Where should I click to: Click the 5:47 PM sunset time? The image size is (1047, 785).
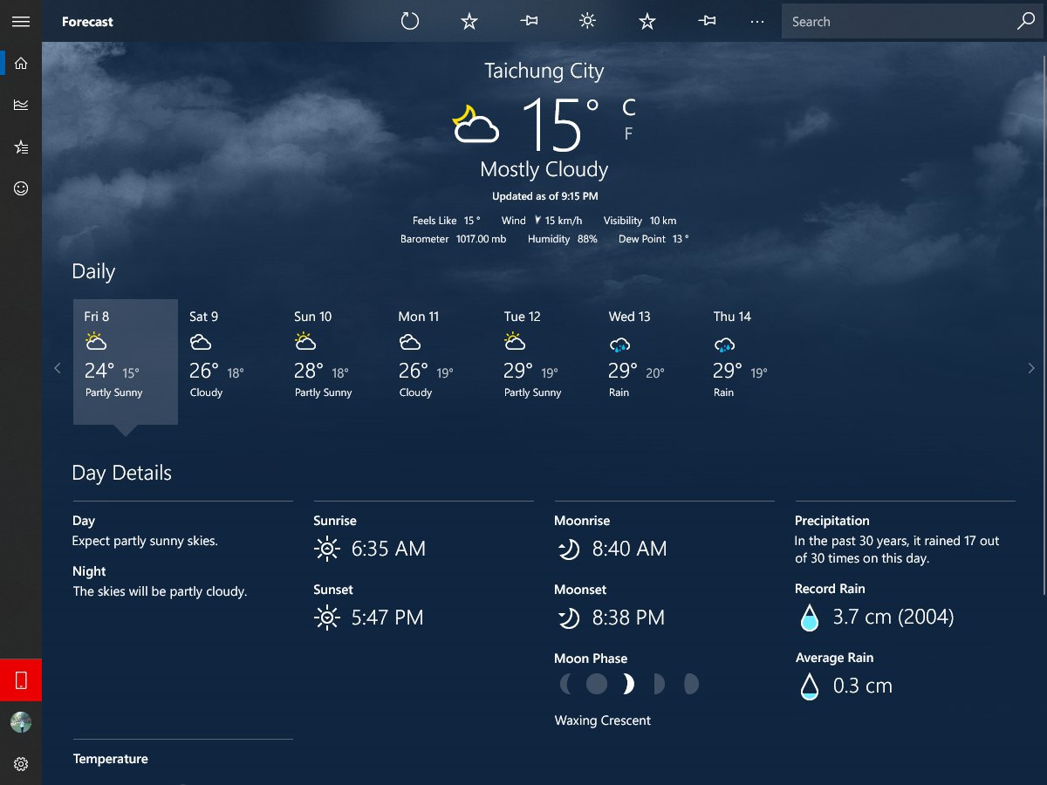[x=387, y=618]
